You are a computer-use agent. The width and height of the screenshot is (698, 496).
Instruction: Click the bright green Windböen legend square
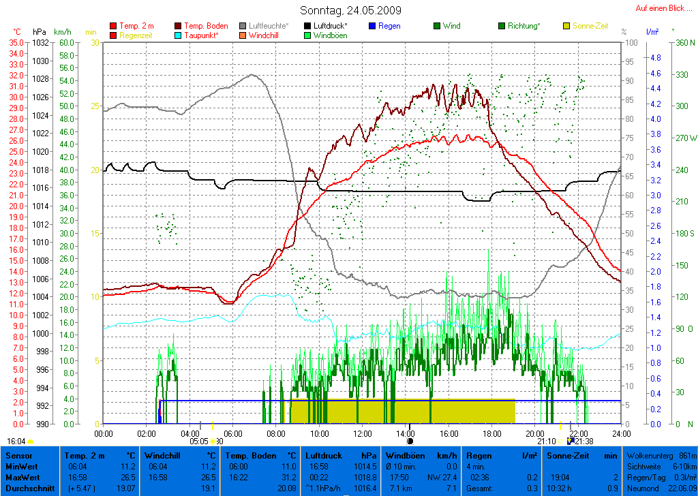pos(307,35)
